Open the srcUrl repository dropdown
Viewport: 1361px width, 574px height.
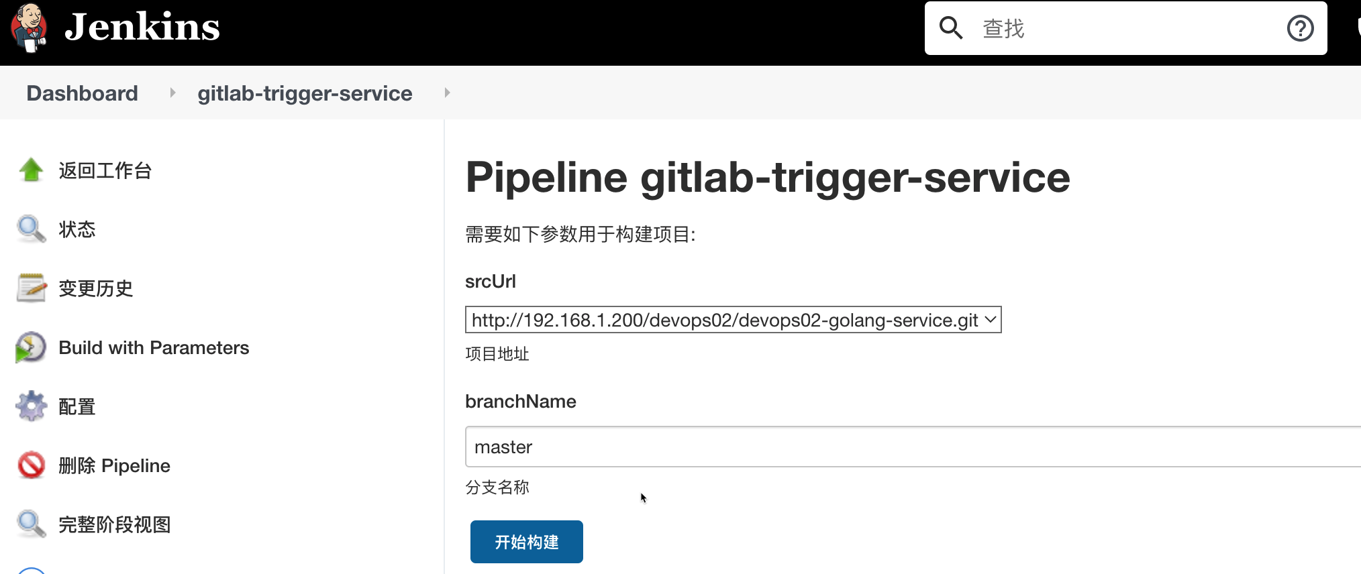coord(733,320)
